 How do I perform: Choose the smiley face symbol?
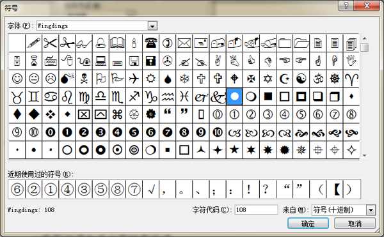pos(17,79)
